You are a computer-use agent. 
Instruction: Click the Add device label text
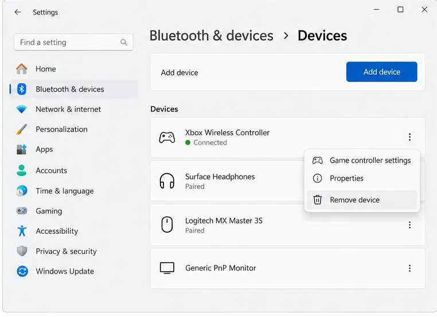point(180,73)
